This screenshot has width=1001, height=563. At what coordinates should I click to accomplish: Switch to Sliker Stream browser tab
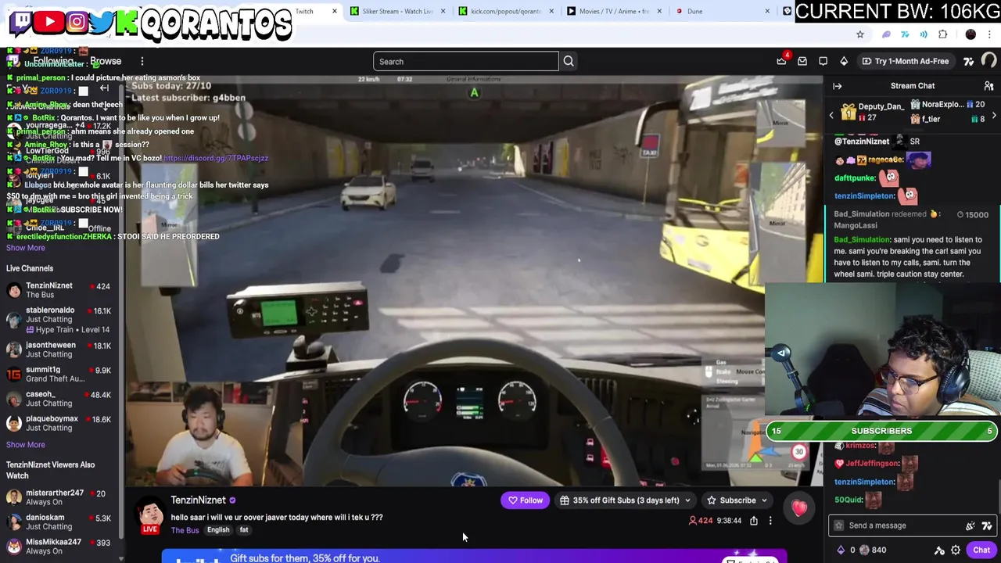coord(398,11)
